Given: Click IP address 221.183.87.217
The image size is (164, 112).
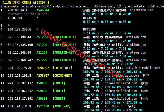Looking at the screenshot, I should (20, 91).
